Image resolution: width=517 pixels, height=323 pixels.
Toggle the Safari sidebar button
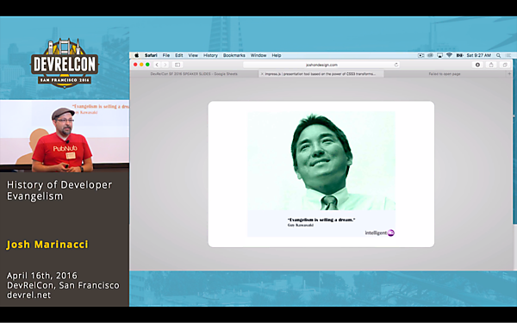coord(178,65)
